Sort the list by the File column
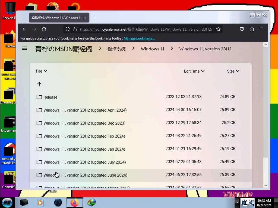This screenshot has height=208, width=278. point(42,71)
